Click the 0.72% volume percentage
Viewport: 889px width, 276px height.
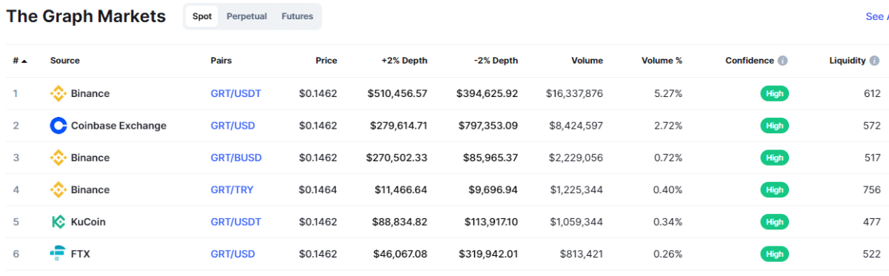point(667,158)
